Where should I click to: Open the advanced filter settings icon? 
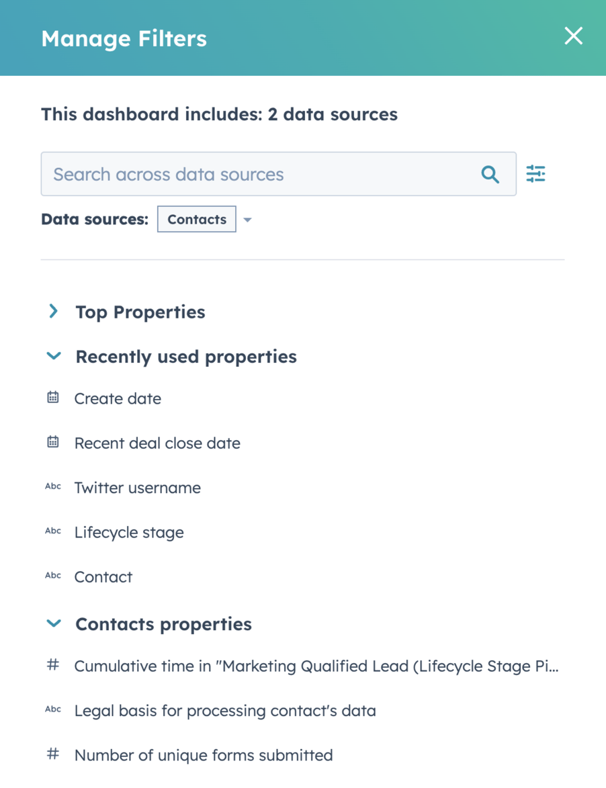(535, 173)
